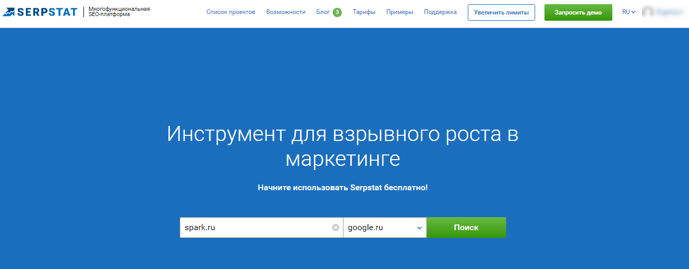
Task: Open the user profile avatar
Action: pos(648,12)
